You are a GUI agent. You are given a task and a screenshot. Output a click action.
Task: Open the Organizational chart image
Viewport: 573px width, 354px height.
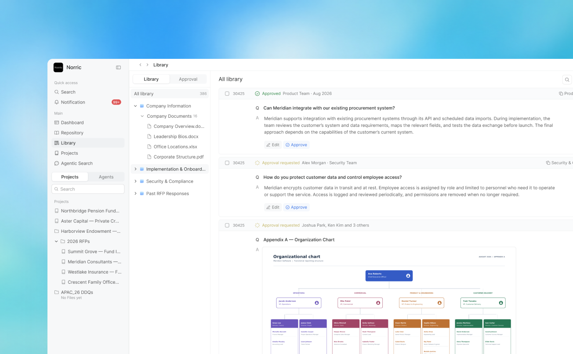pyautogui.click(x=389, y=301)
